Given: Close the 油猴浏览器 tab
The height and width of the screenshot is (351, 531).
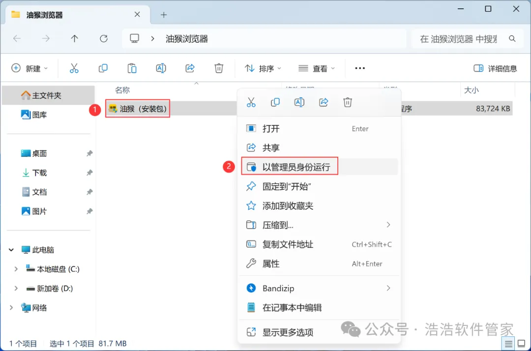Looking at the screenshot, I should 137,15.
